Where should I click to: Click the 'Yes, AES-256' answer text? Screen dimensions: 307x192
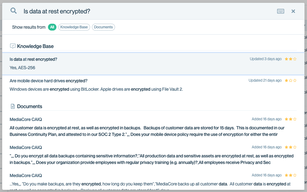(x=20, y=68)
